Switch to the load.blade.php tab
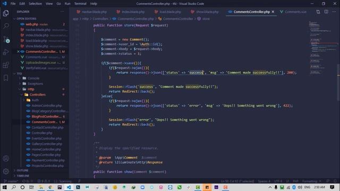Image resolution: width=340 pixels, height=191 pixels. coord(168,12)
